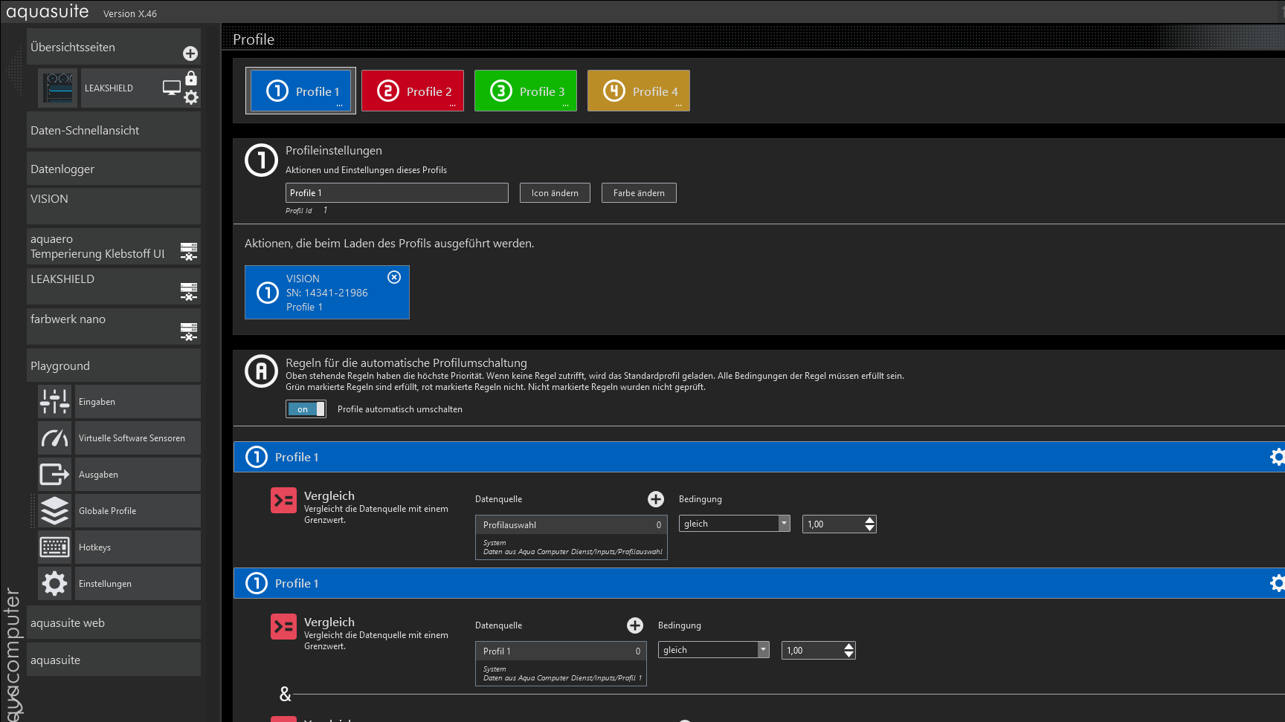
Task: Open LEAKSHIELD overview page gear settings
Action: tap(191, 97)
